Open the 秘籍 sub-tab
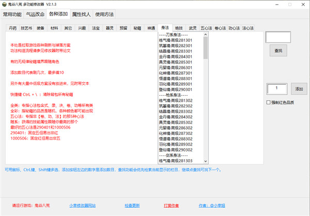310x216 pixels. 137,28
